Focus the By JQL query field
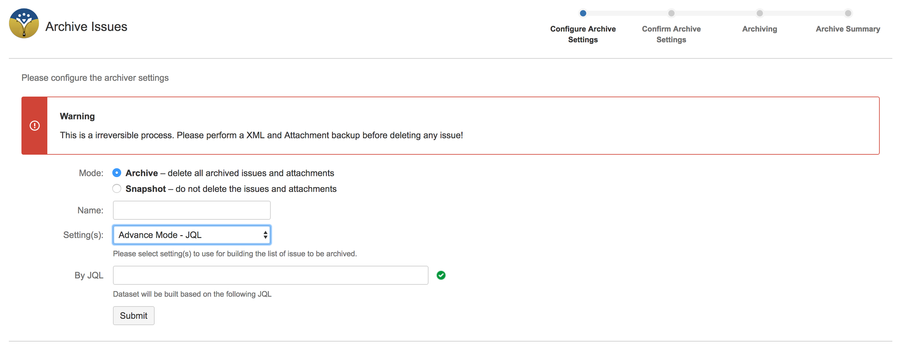The height and width of the screenshot is (351, 898). [270, 275]
